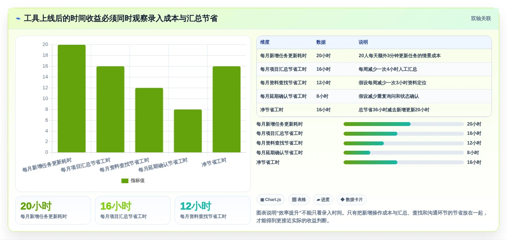Select the 数据卡片 tag chip
507x240 pixels.
pos(352,200)
